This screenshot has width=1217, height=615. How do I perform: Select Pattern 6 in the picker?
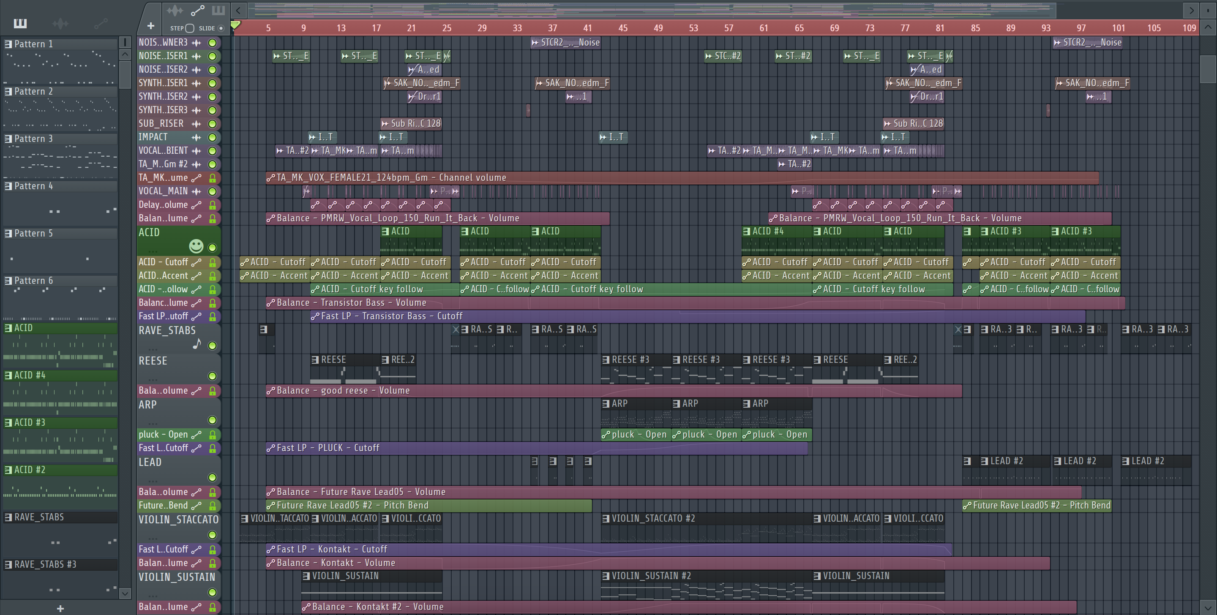pos(60,280)
